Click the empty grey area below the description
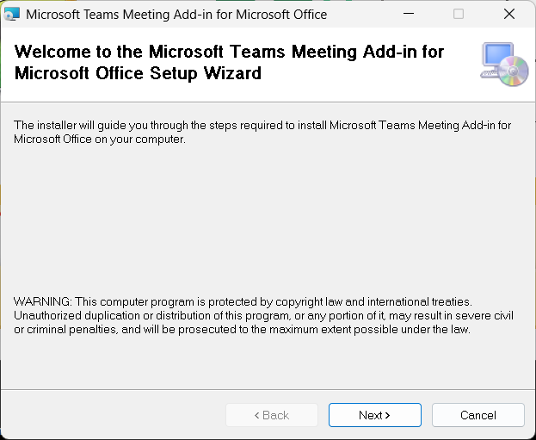 coord(267,215)
